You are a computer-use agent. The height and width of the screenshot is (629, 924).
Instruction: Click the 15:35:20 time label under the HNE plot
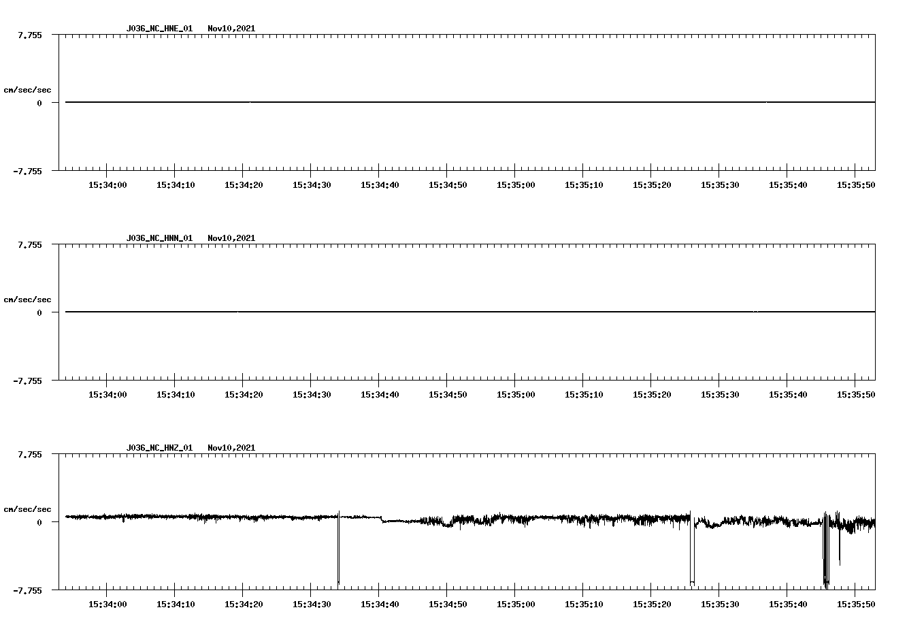pyautogui.click(x=652, y=184)
